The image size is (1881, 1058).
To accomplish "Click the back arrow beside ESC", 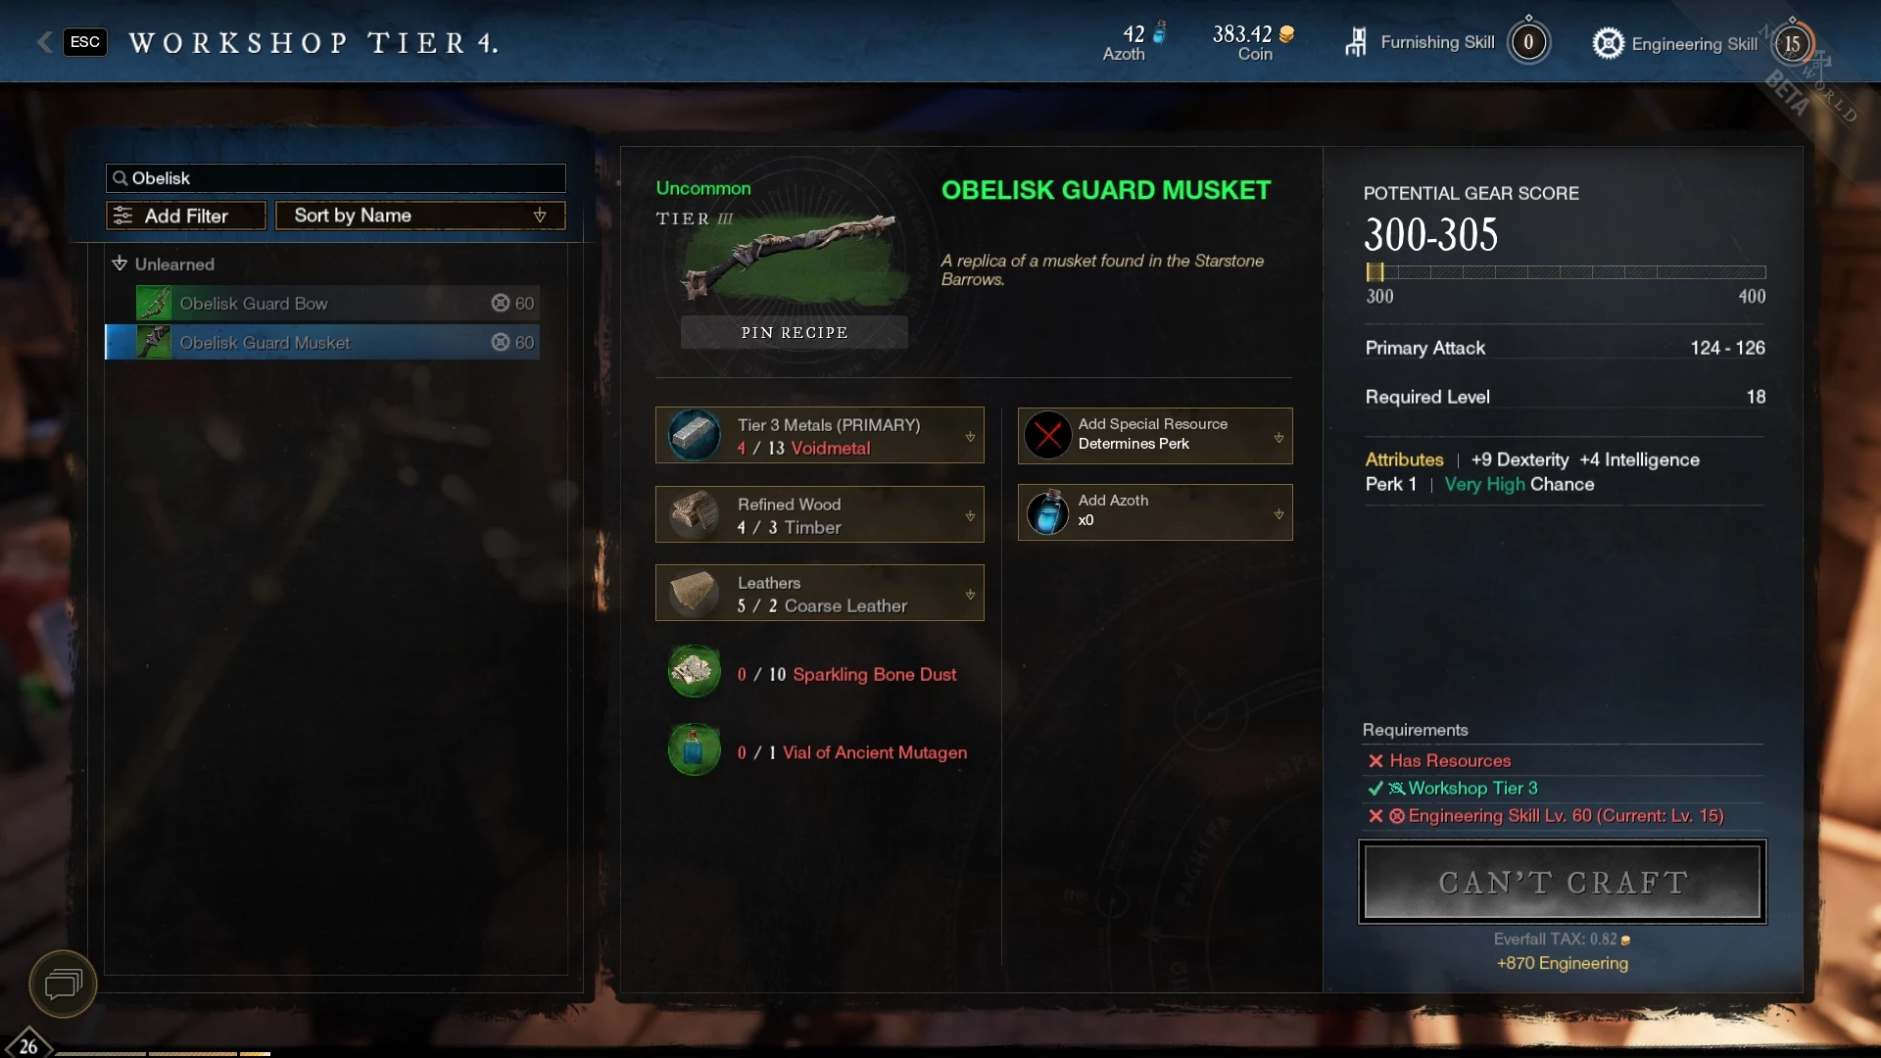I will 44,42.
